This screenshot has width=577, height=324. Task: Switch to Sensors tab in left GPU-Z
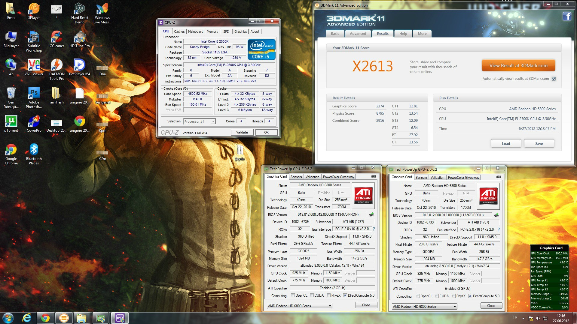(296, 177)
